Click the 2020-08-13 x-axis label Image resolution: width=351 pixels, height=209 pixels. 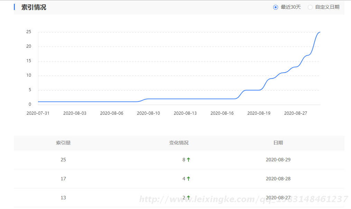pos(185,113)
